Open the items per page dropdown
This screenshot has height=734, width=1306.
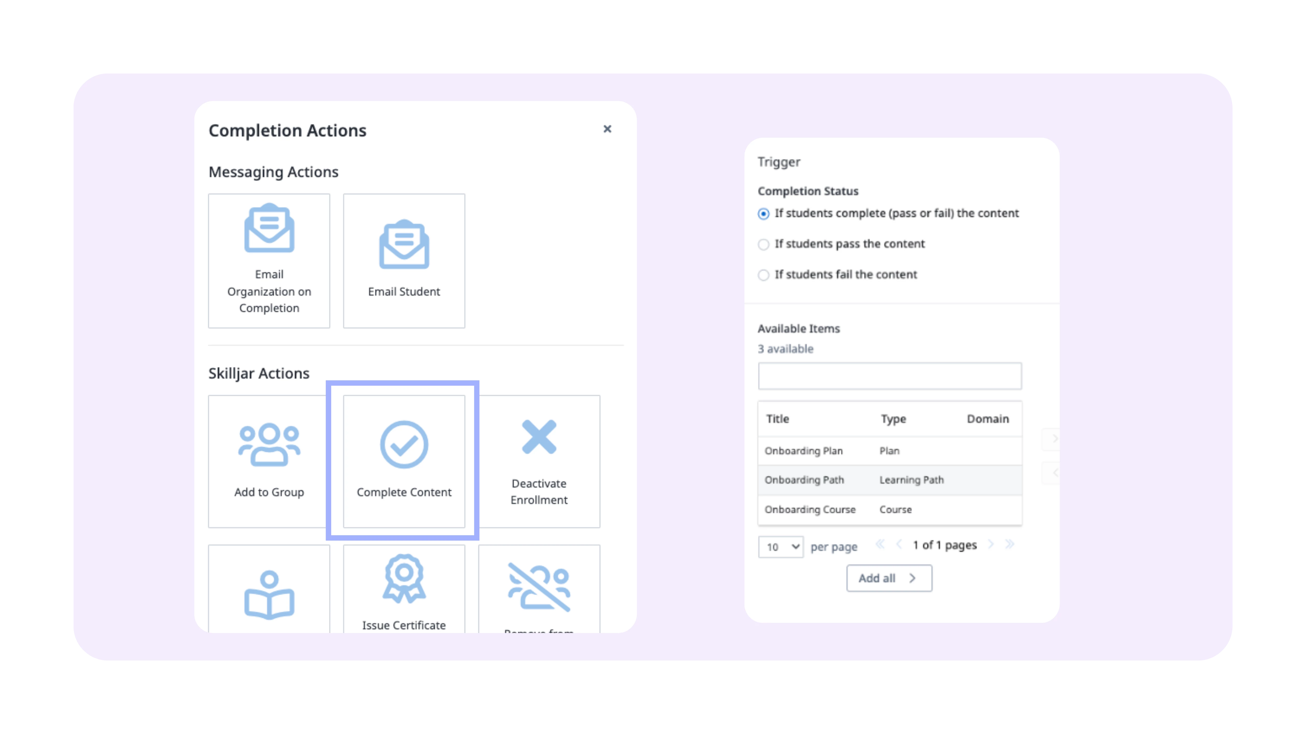[x=781, y=547]
